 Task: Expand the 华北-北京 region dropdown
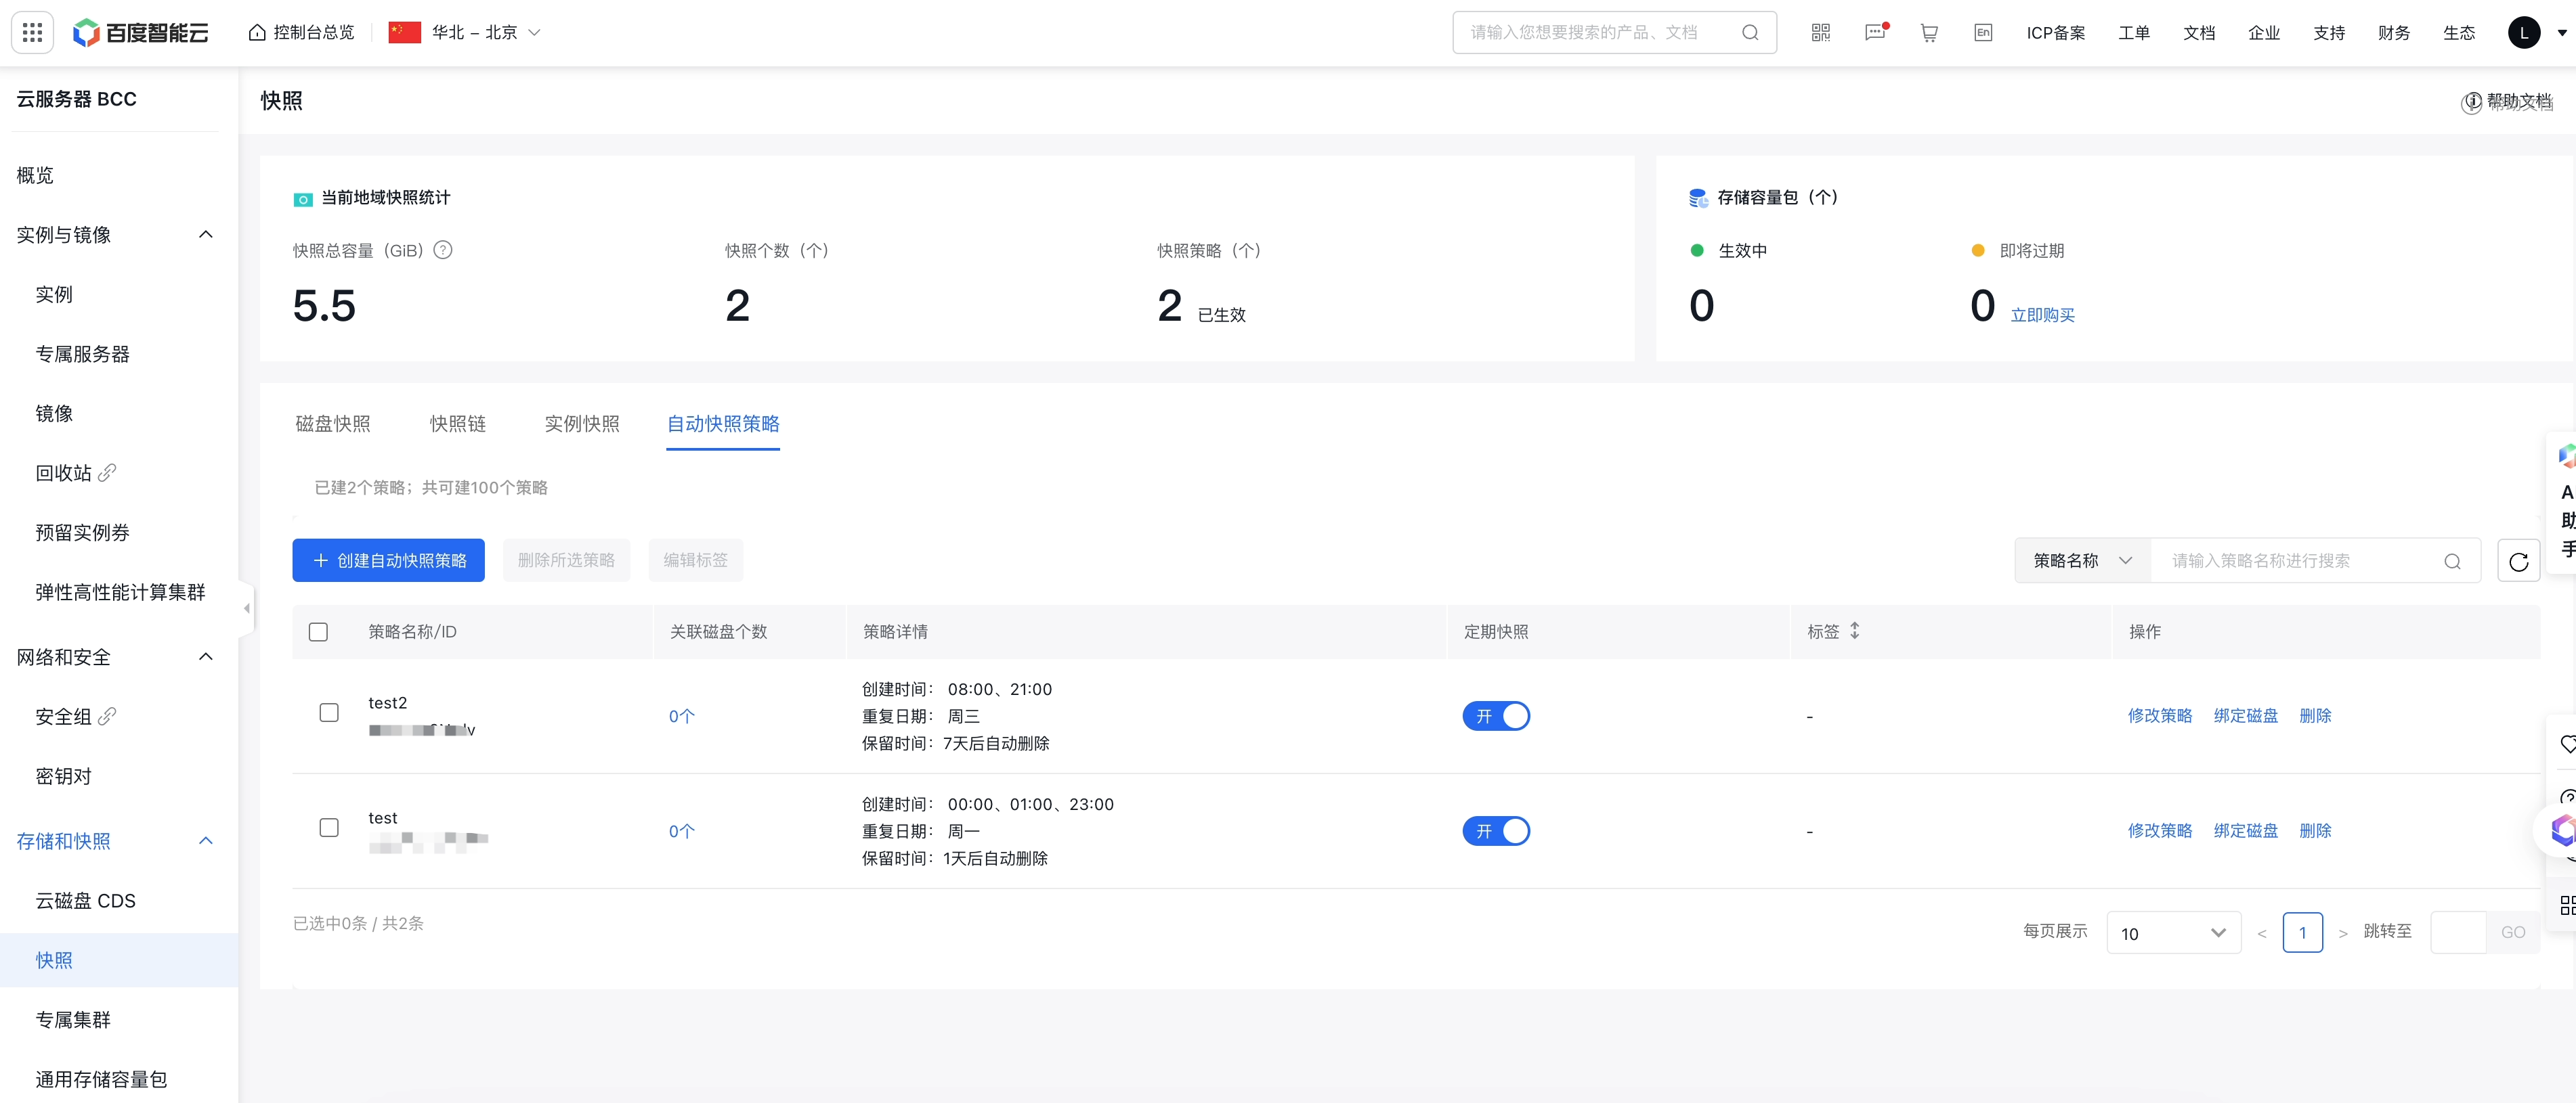[x=465, y=33]
